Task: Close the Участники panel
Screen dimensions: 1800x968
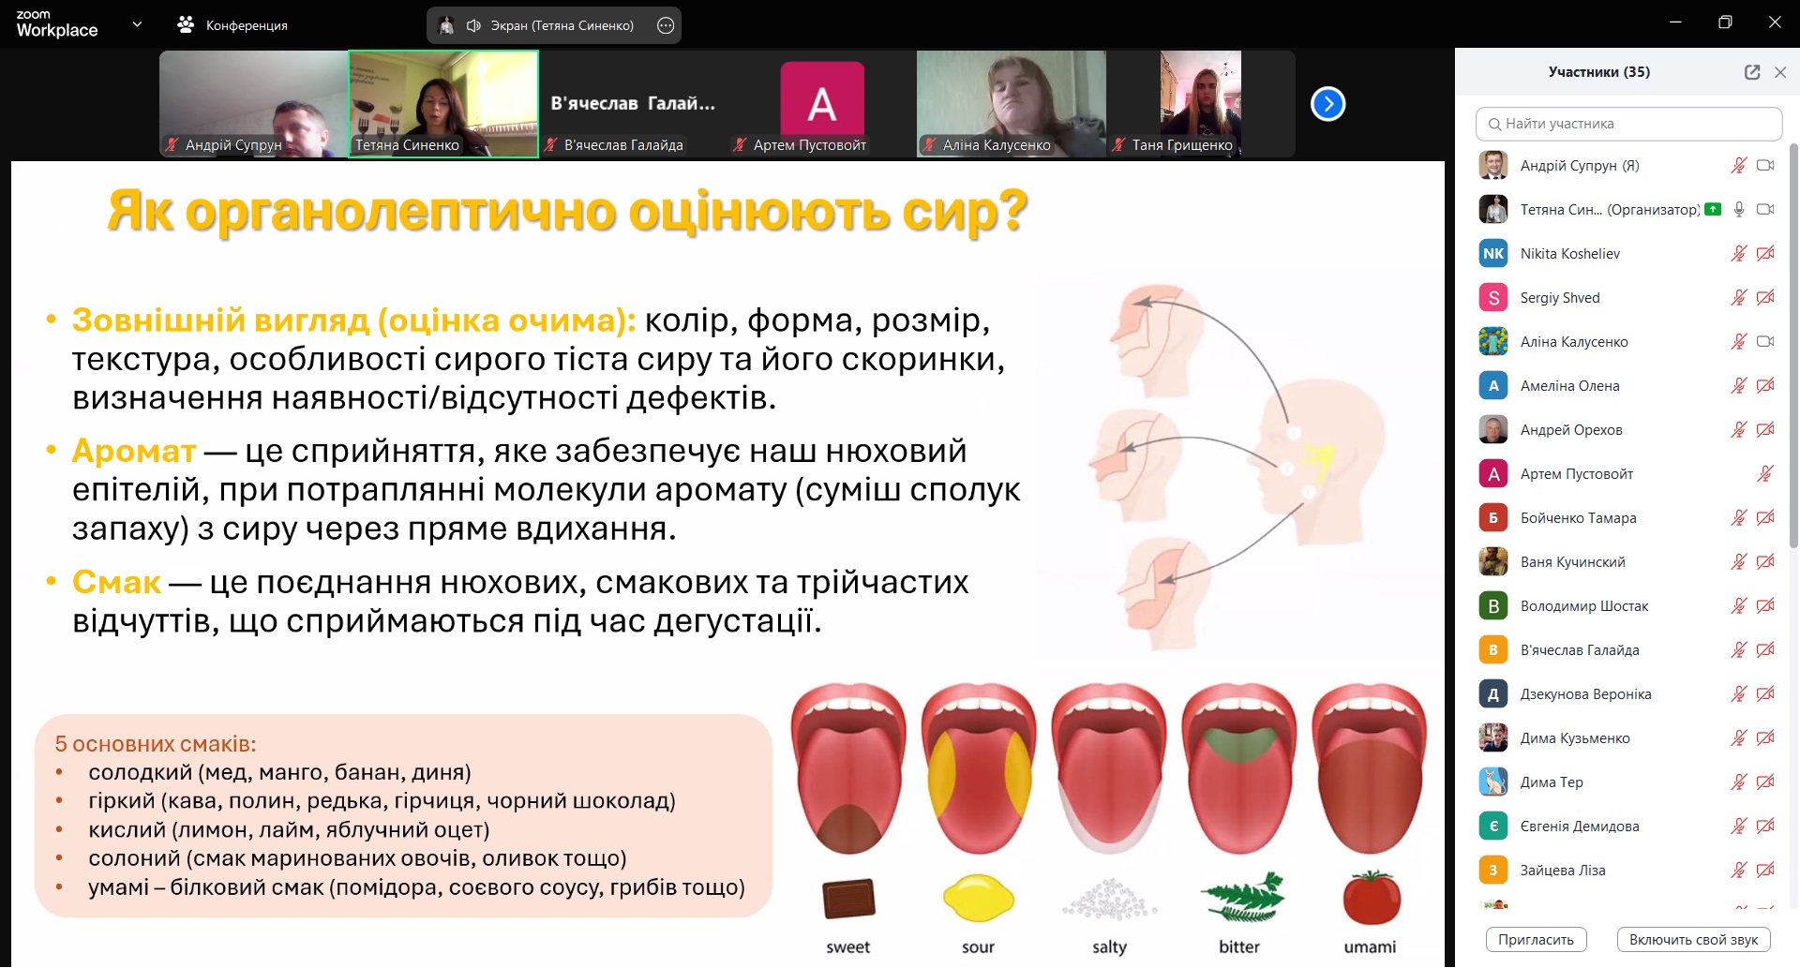Action: [x=1780, y=72]
